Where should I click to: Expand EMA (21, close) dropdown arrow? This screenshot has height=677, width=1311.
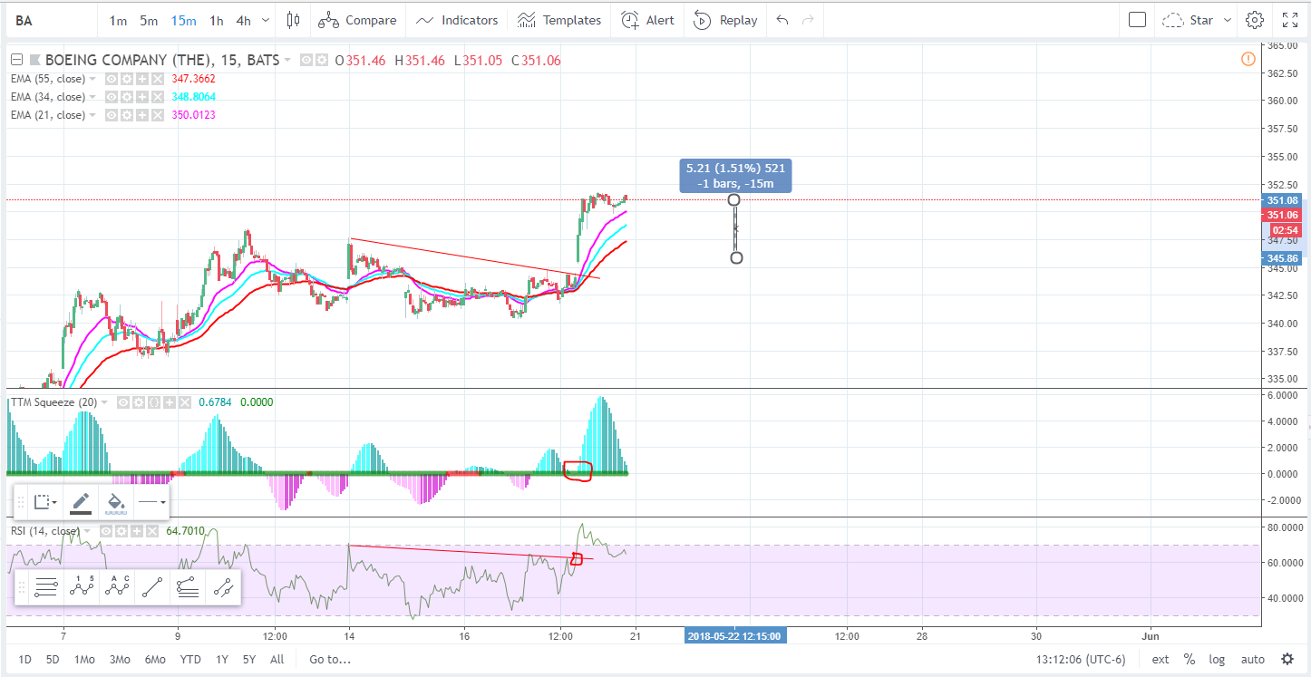pyautogui.click(x=92, y=115)
